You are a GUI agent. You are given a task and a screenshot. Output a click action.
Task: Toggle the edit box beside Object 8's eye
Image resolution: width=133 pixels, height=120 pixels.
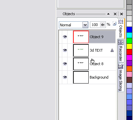pyautogui.click(x=70, y=64)
